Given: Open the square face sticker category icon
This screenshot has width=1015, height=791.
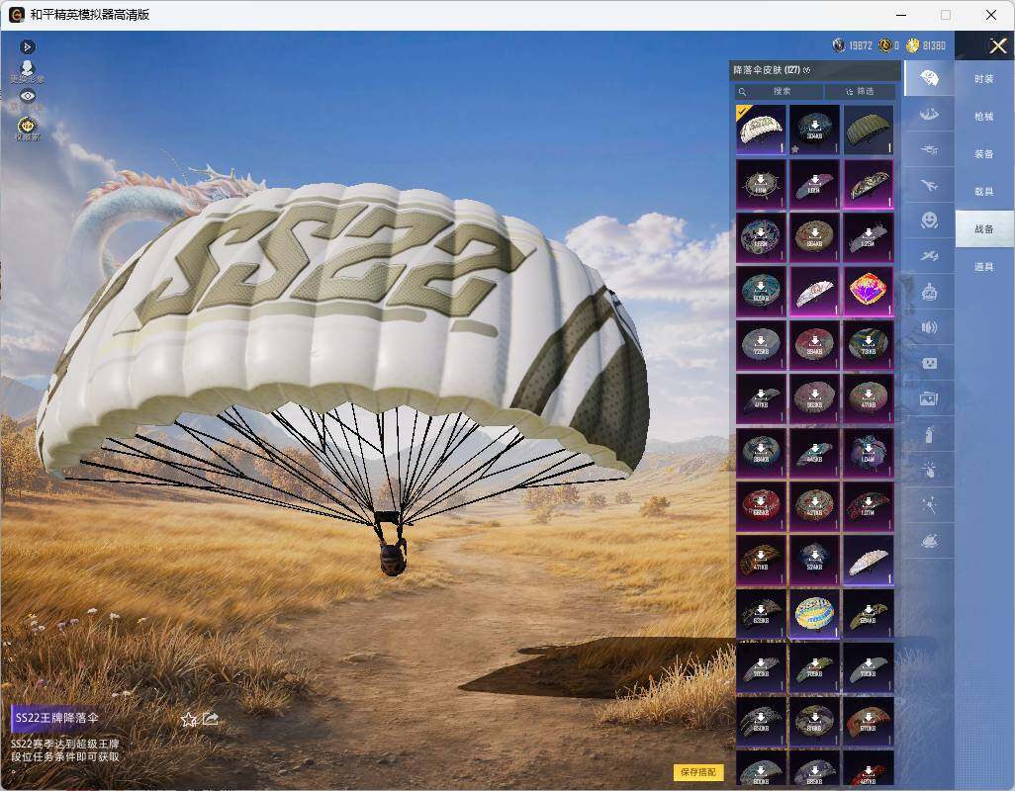Looking at the screenshot, I should (929, 363).
